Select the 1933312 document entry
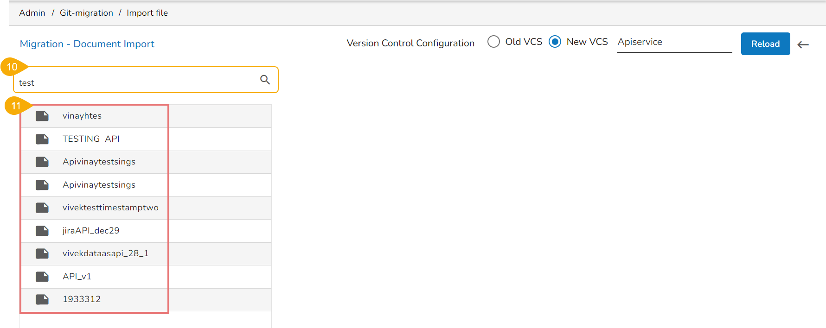This screenshot has width=826, height=328. point(82,299)
